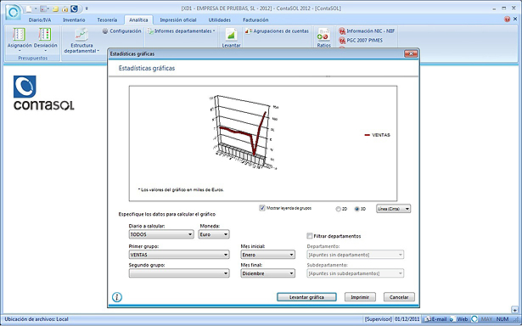This screenshot has width=522, height=326.
Task: Click the NUM indicator in status bar
Action: tap(502, 319)
